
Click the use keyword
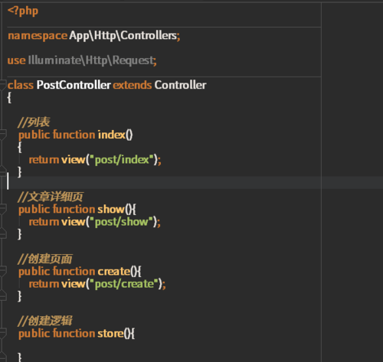point(16,60)
